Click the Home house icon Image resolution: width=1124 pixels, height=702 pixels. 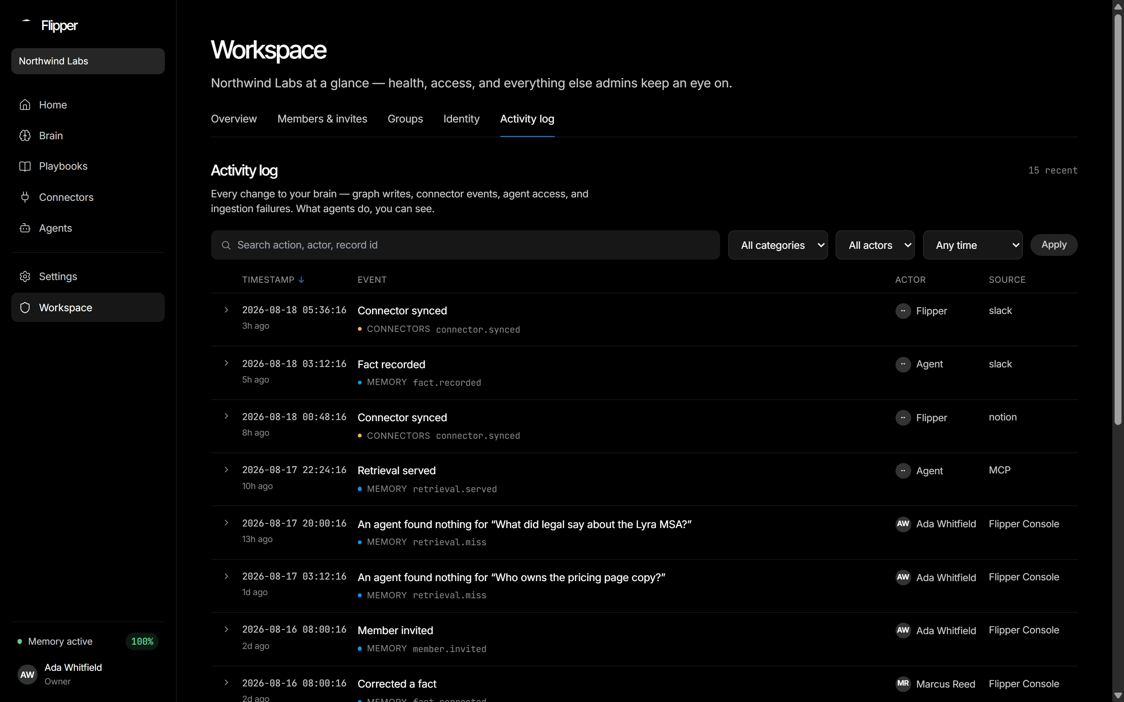(25, 105)
